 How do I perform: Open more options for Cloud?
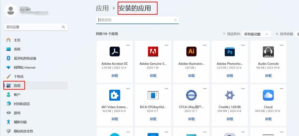tap(282, 88)
